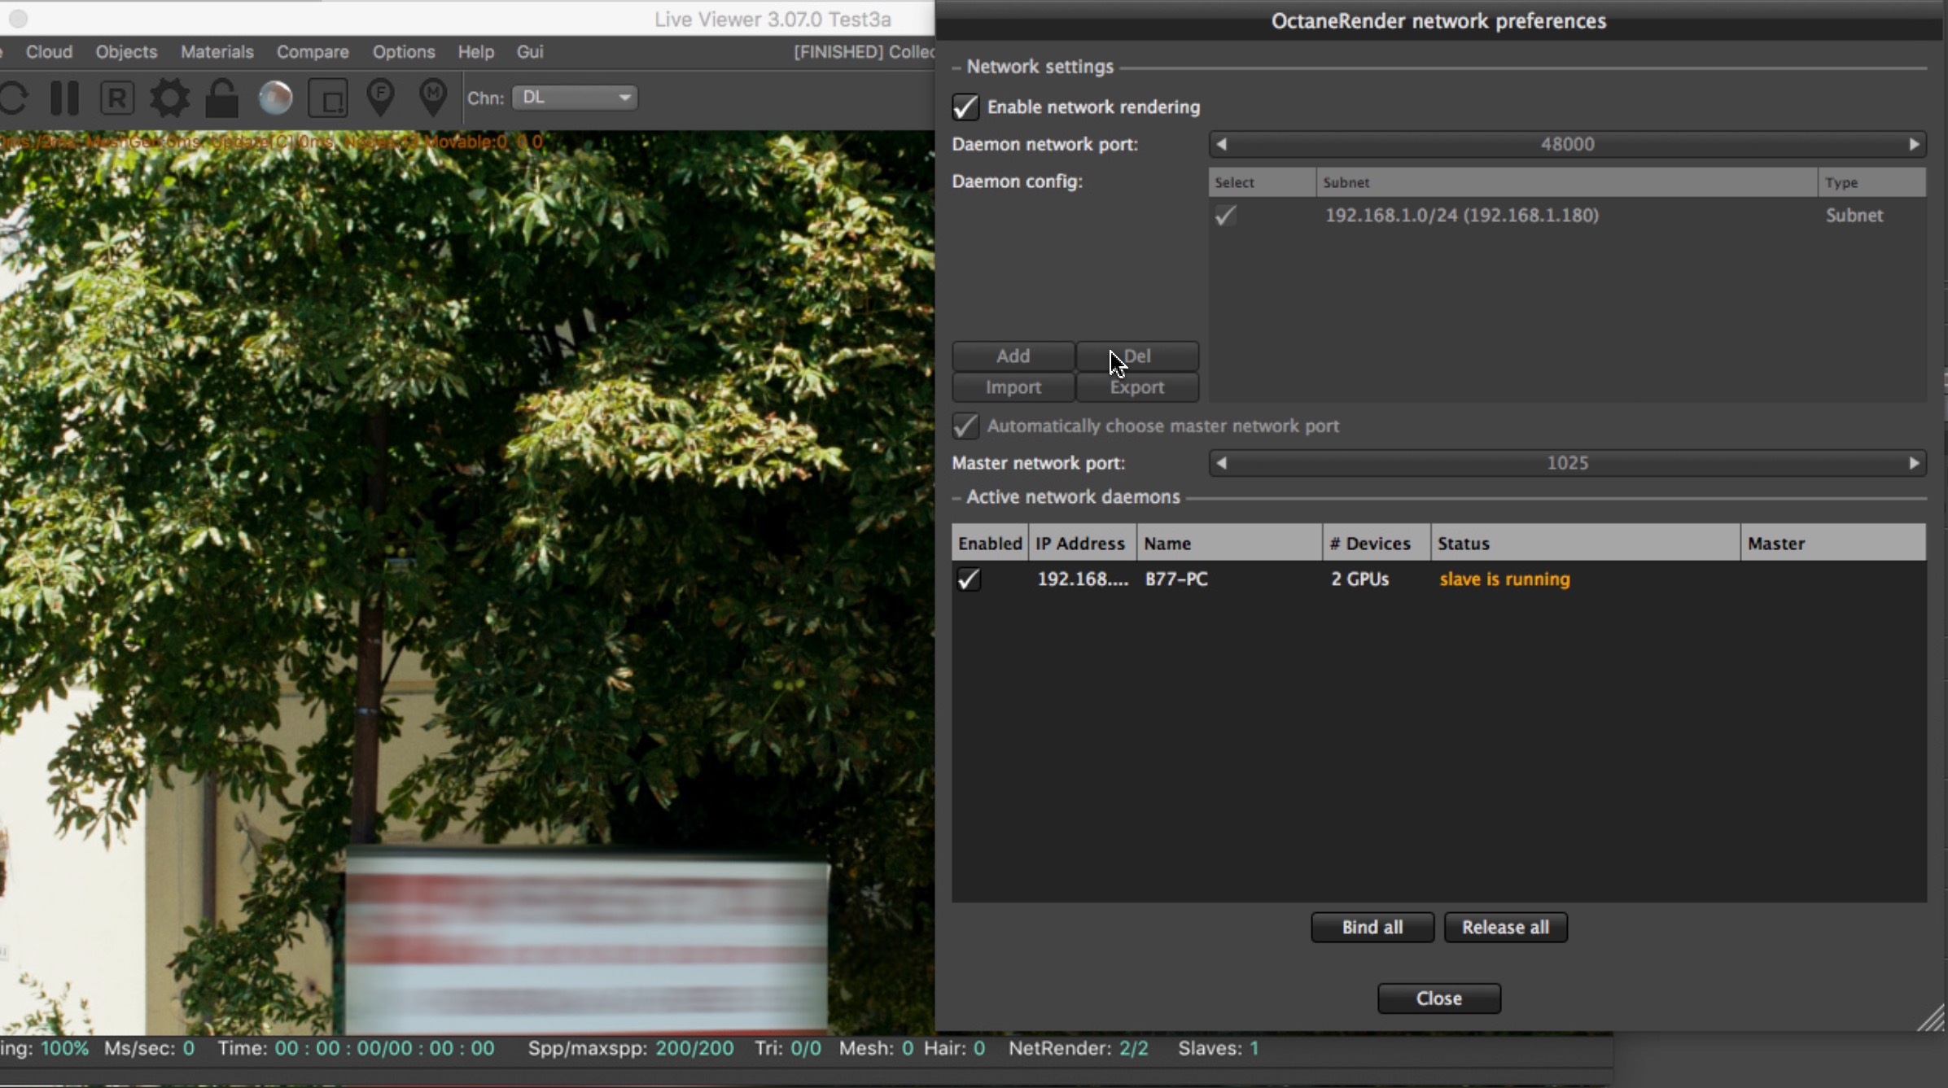
Task: Open the Chn DL channel dropdown
Action: click(x=575, y=98)
